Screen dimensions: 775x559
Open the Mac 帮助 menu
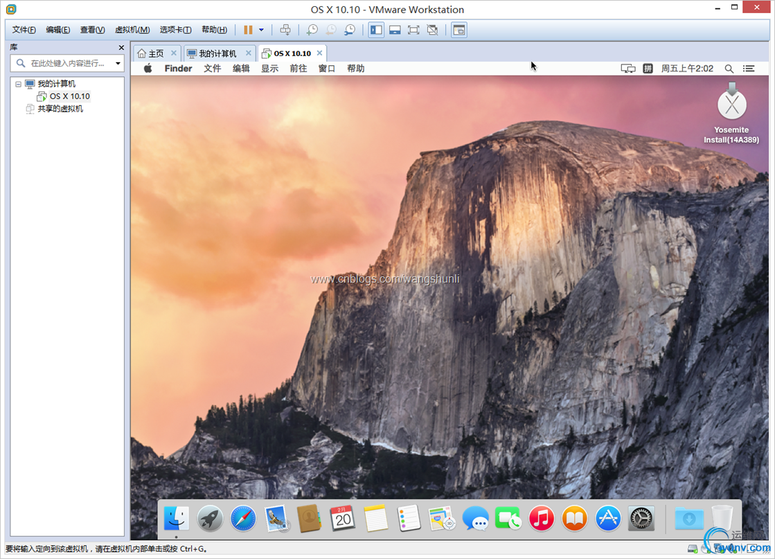point(355,69)
